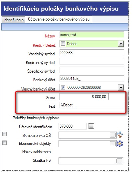This screenshot has width=132, height=174.
Task: Click the Suma field showing 6 000,00
Action: (x=84, y=97)
